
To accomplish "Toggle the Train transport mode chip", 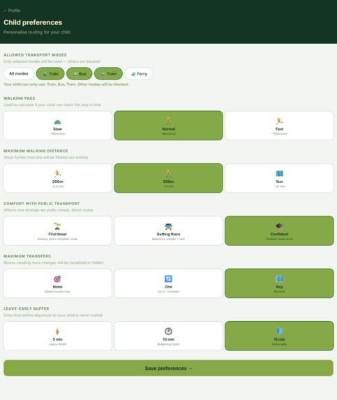I will (x=50, y=73).
